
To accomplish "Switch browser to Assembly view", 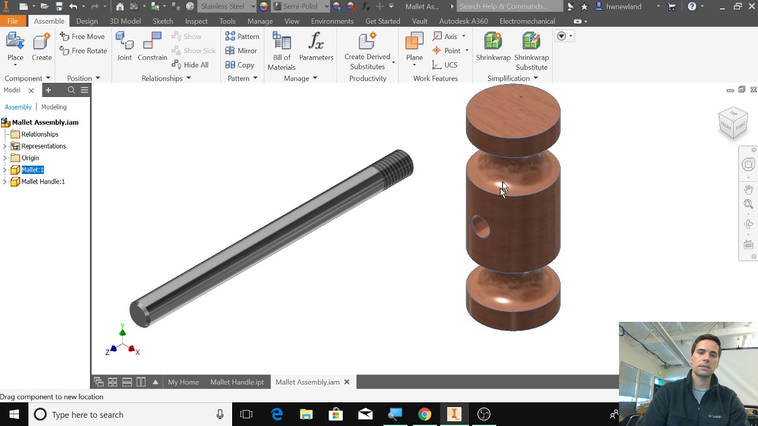I will 18,107.
